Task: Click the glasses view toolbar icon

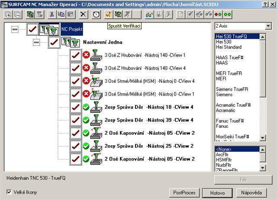Action: tap(149, 14)
